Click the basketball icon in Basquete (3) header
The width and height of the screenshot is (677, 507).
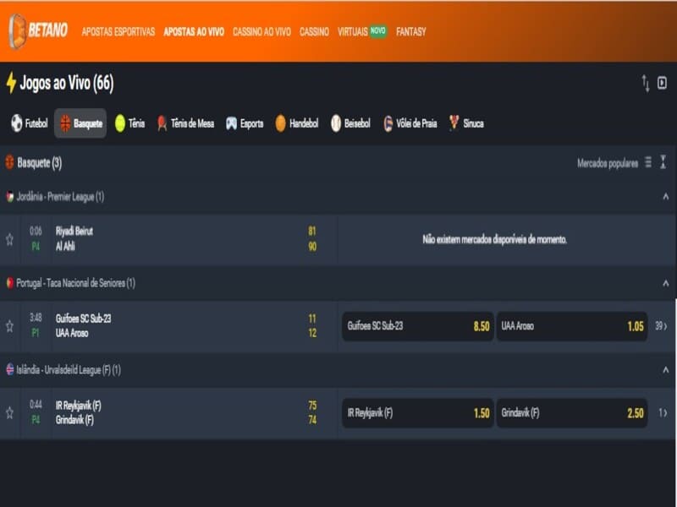point(9,162)
